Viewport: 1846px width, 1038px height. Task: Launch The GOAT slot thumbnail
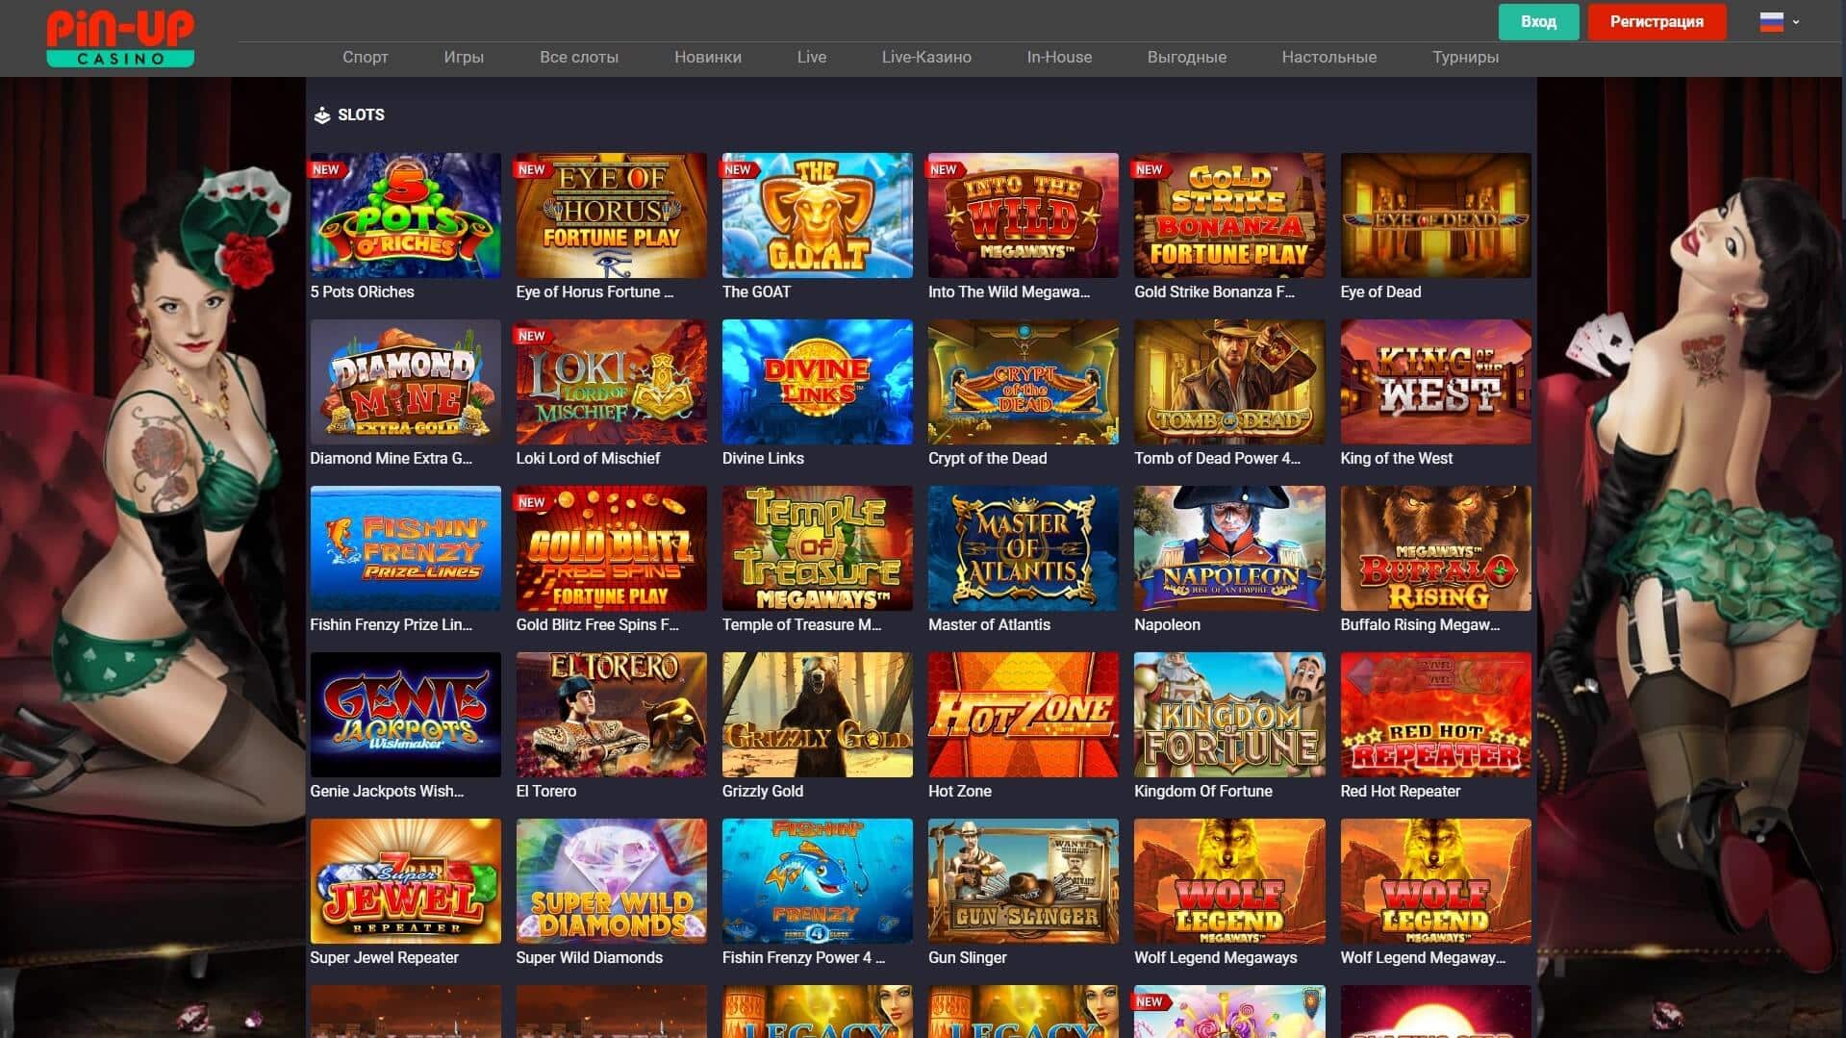tap(817, 215)
